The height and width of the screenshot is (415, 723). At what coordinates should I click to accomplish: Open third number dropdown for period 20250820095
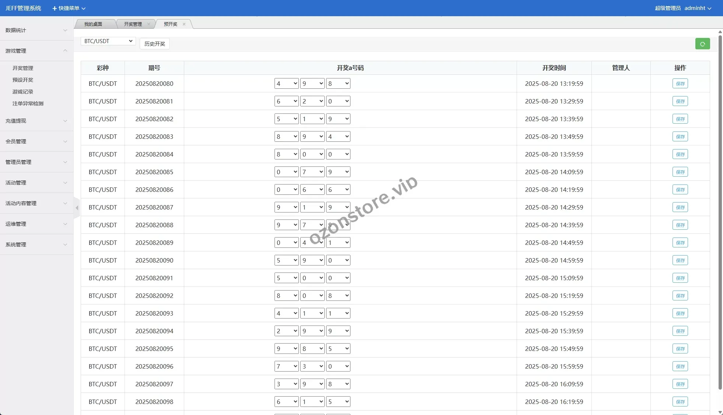pyautogui.click(x=338, y=349)
